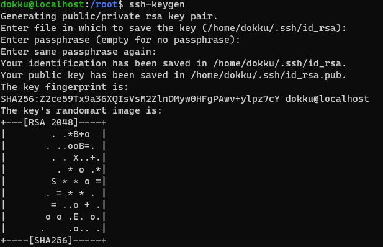Click the 'Enter same passphrase again' line
The height and width of the screenshot is (247, 383).
[78, 52]
